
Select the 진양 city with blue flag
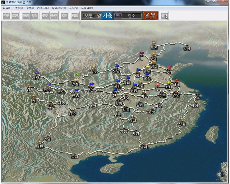tap(116, 69)
